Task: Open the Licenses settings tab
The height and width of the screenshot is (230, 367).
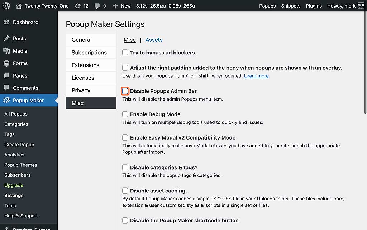Action: coord(91,78)
